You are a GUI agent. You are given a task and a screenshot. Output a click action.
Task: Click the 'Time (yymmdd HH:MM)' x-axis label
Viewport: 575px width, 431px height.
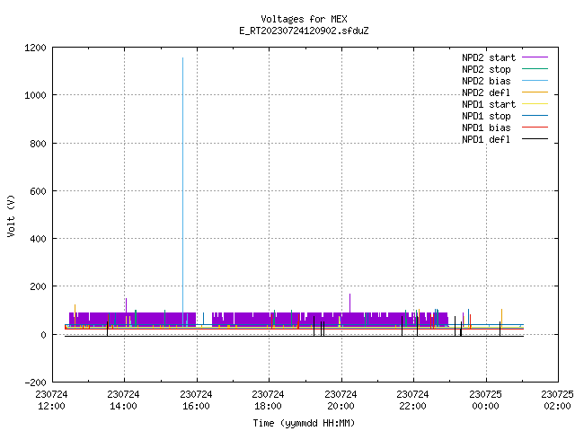304,423
